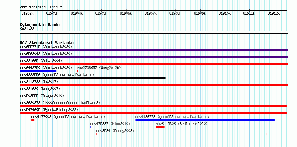The image size is (297, 147).
Task: Open the nsv3113733 (Lu2017) label
Action: (39, 82)
